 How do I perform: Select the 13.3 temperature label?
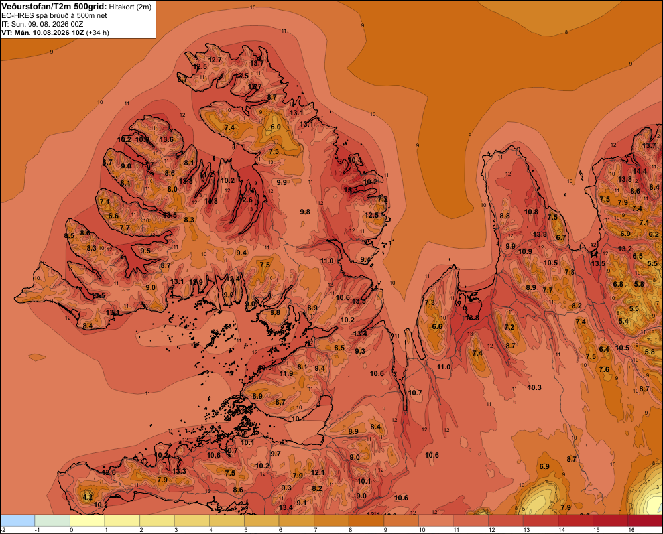pos(179,471)
